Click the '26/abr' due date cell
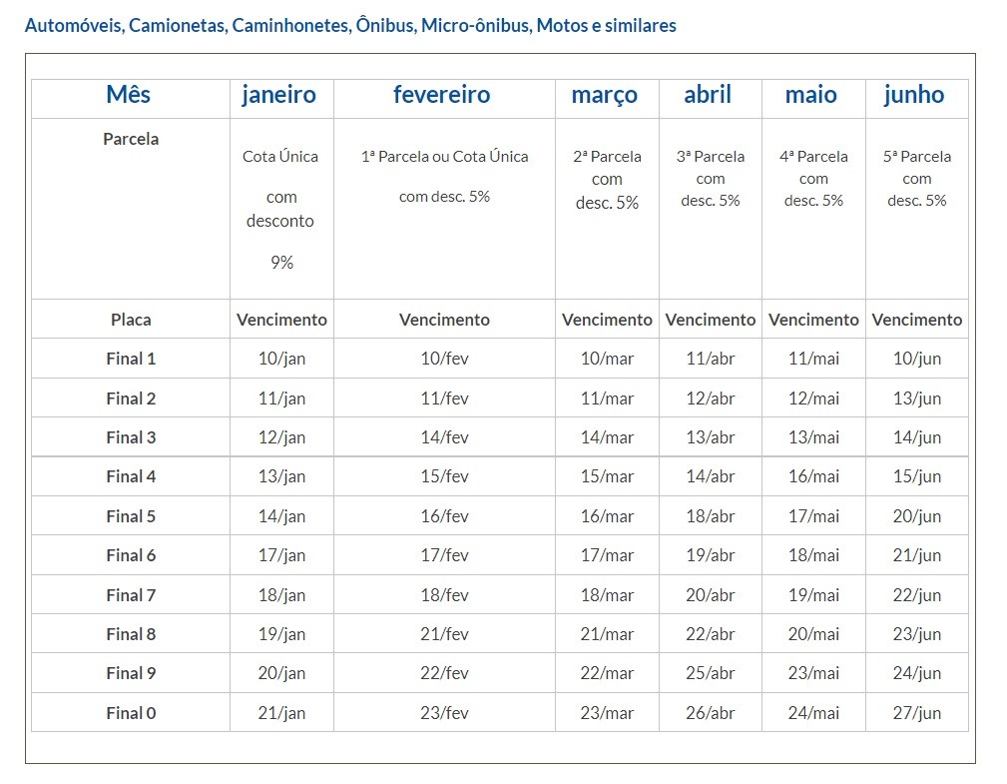 coord(711,713)
